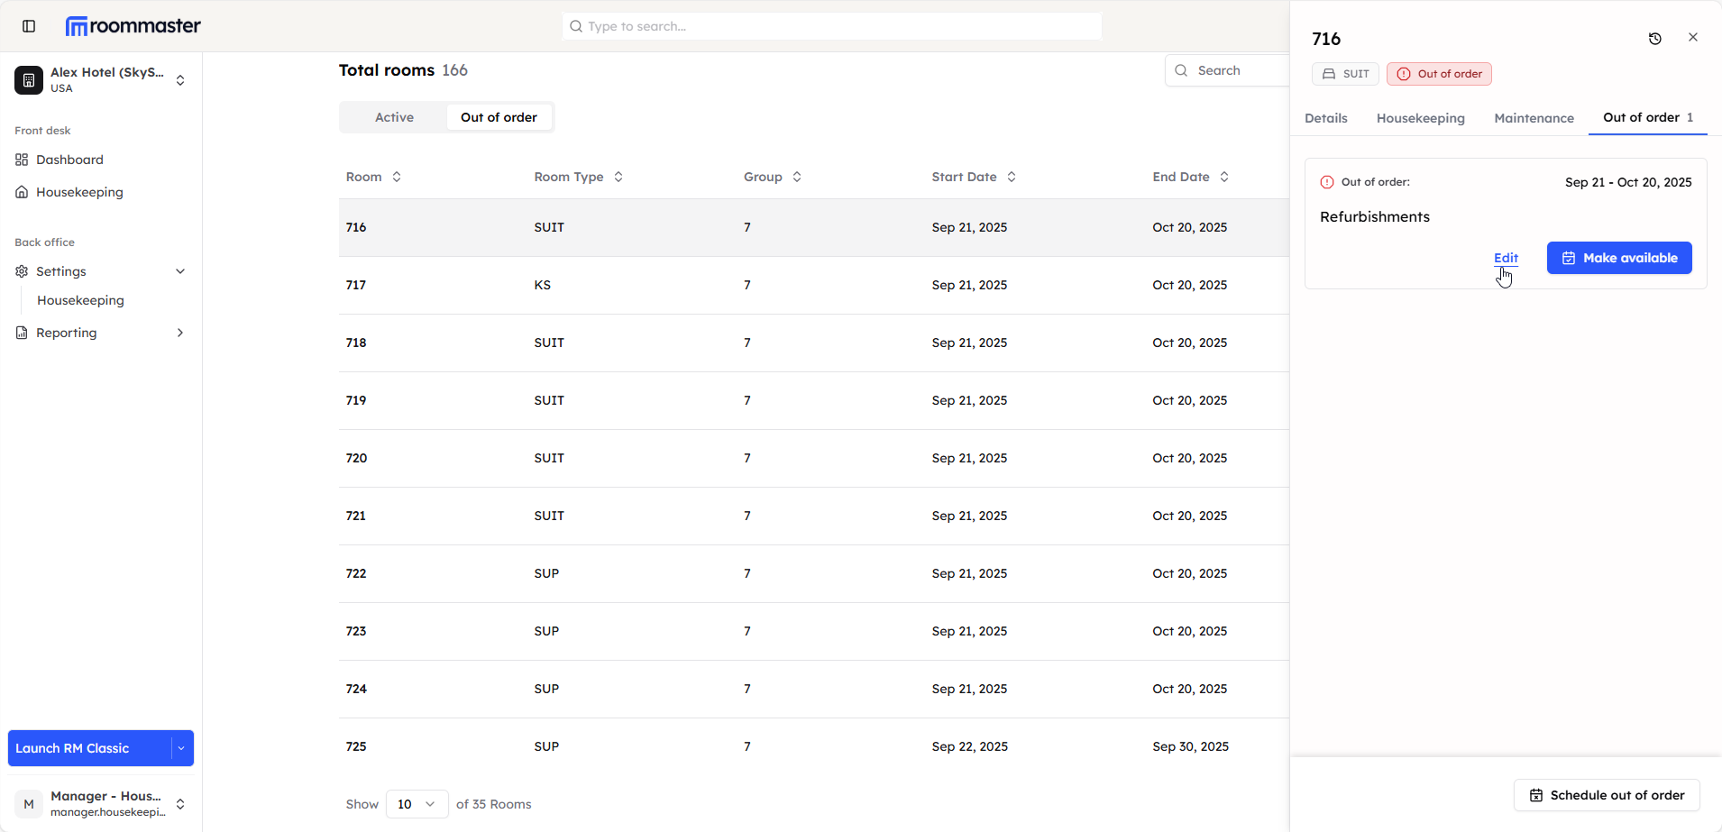
Task: Open room history clock icon
Action: point(1654,39)
